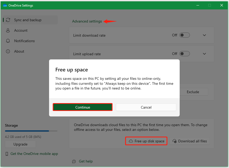Click the About info circle icon

tap(8, 52)
